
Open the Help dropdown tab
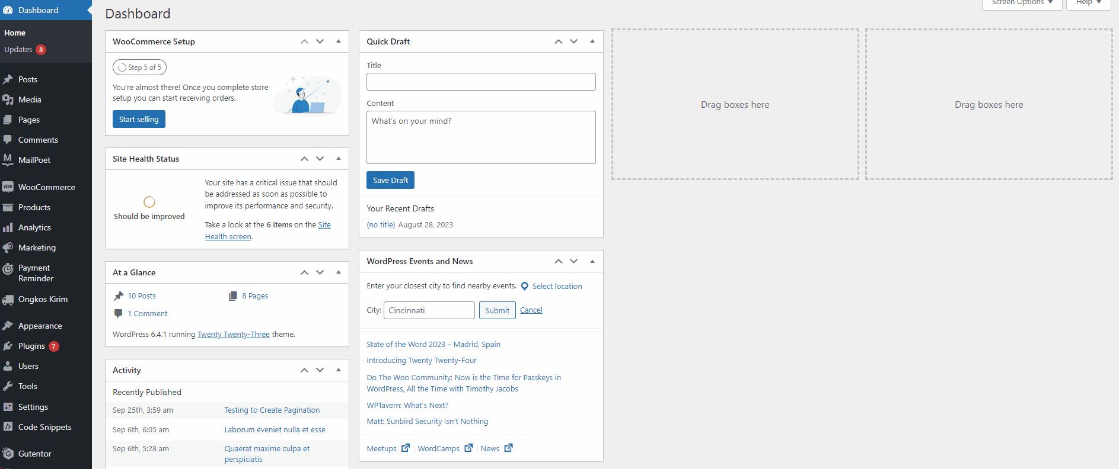click(1088, 4)
